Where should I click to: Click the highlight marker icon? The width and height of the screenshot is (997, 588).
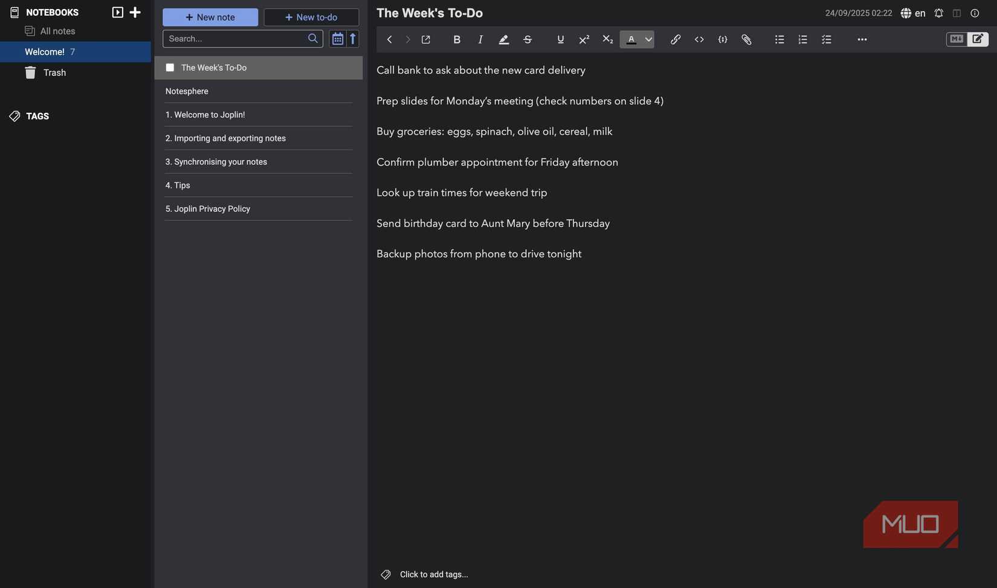[x=503, y=39]
